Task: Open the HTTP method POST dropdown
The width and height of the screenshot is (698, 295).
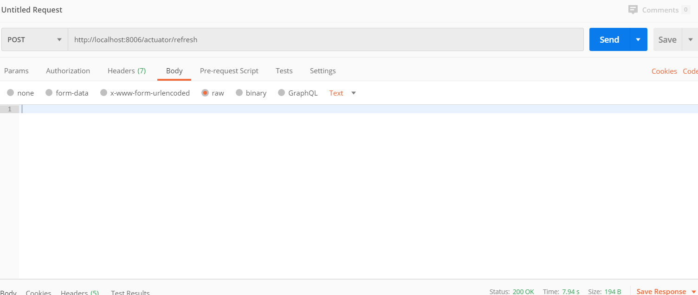Action: 35,39
